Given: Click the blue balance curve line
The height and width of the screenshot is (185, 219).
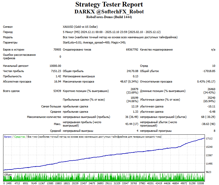Looking at the screenshot, I should (104, 156).
